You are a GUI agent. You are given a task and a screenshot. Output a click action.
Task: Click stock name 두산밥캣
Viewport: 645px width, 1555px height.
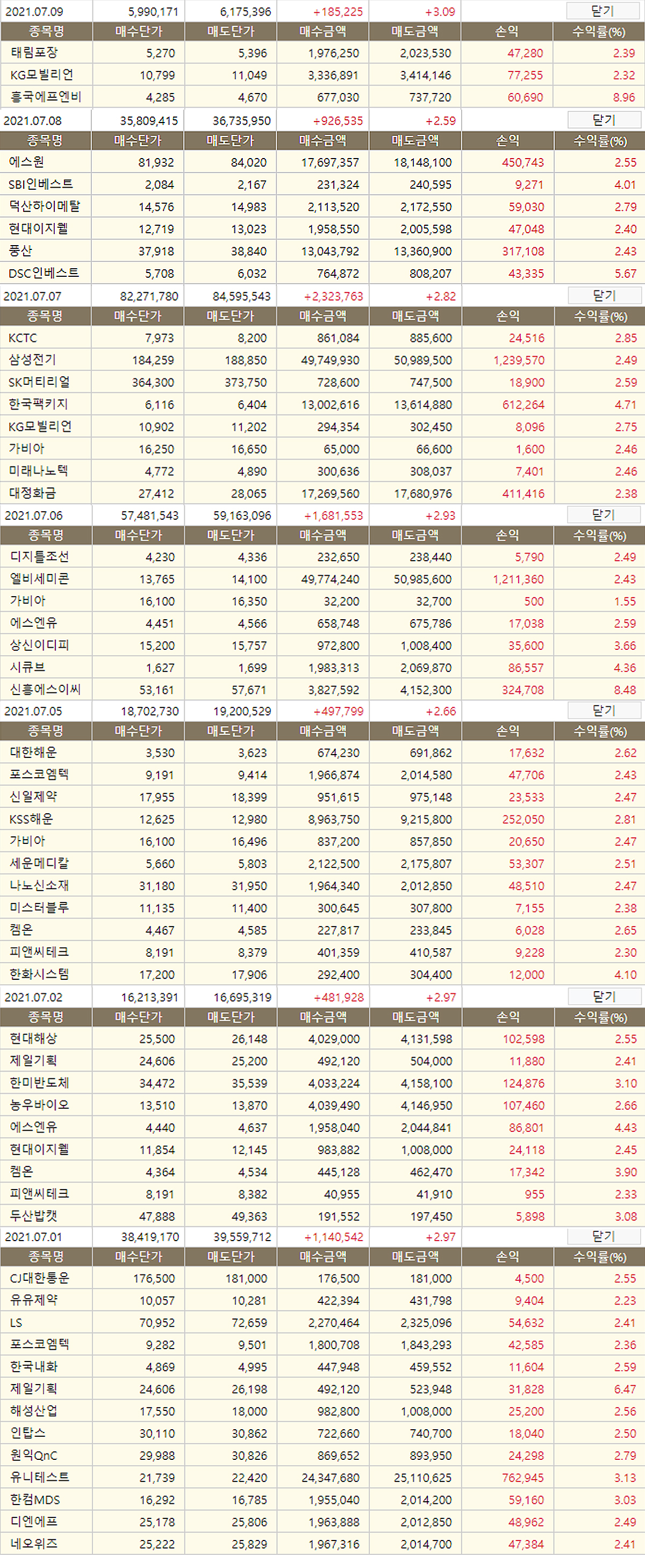(x=34, y=1216)
